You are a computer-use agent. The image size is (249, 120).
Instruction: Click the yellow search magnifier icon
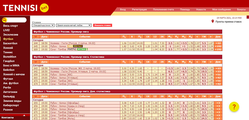click(4, 20)
